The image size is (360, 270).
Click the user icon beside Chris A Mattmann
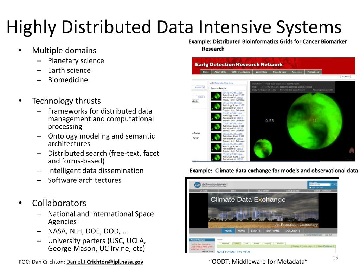tap(305, 235)
